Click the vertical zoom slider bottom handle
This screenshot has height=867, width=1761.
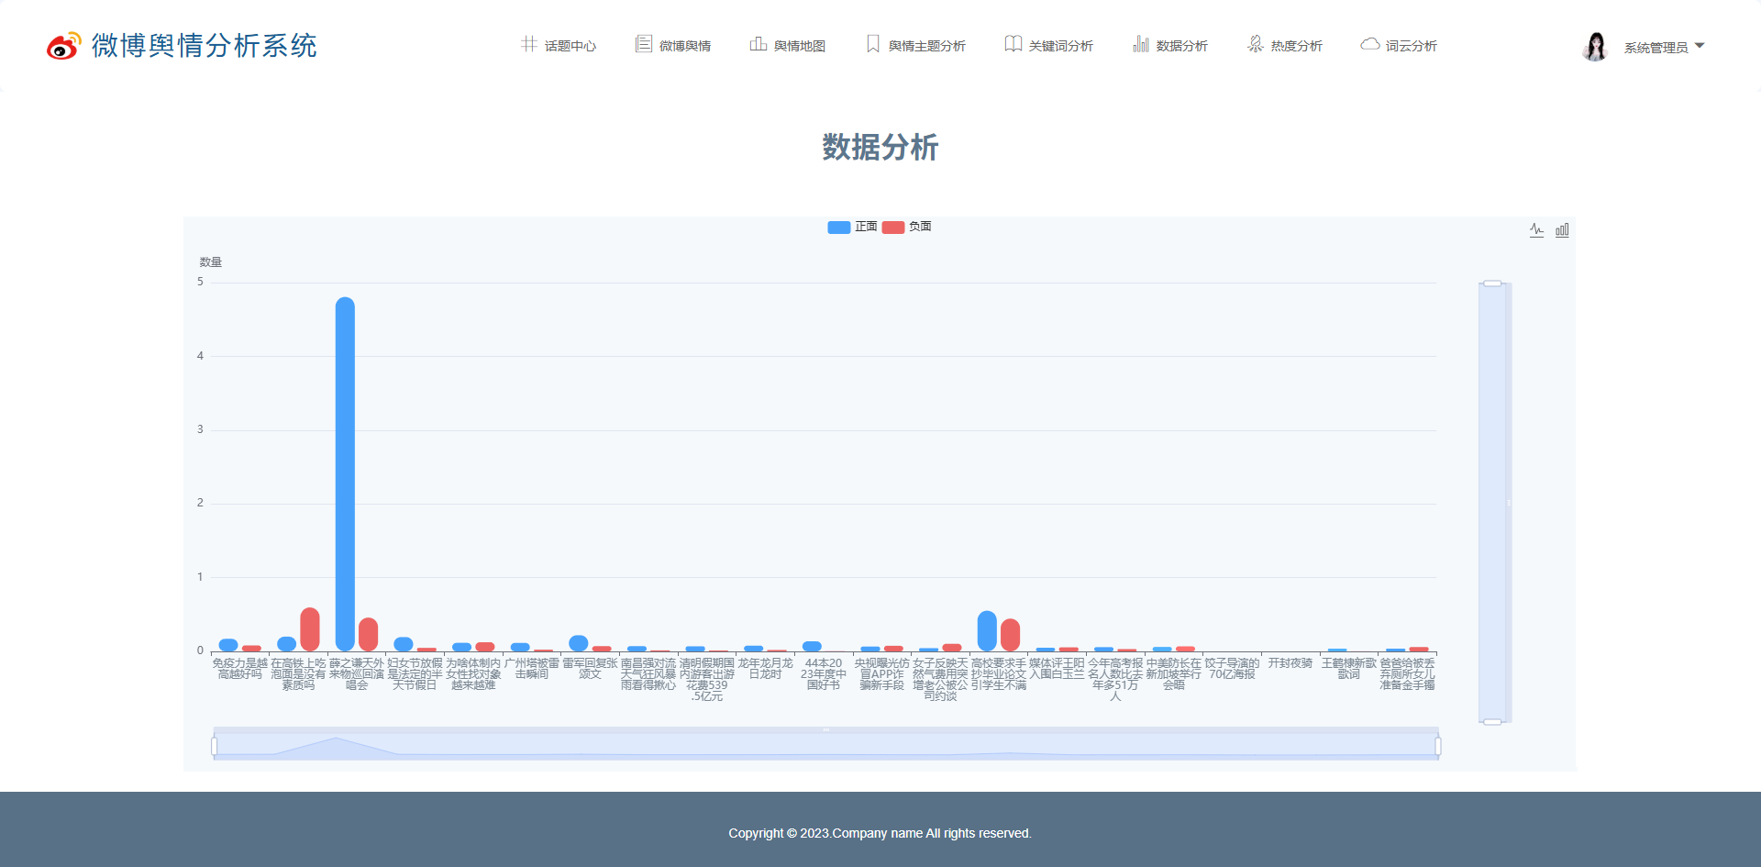click(x=1492, y=722)
